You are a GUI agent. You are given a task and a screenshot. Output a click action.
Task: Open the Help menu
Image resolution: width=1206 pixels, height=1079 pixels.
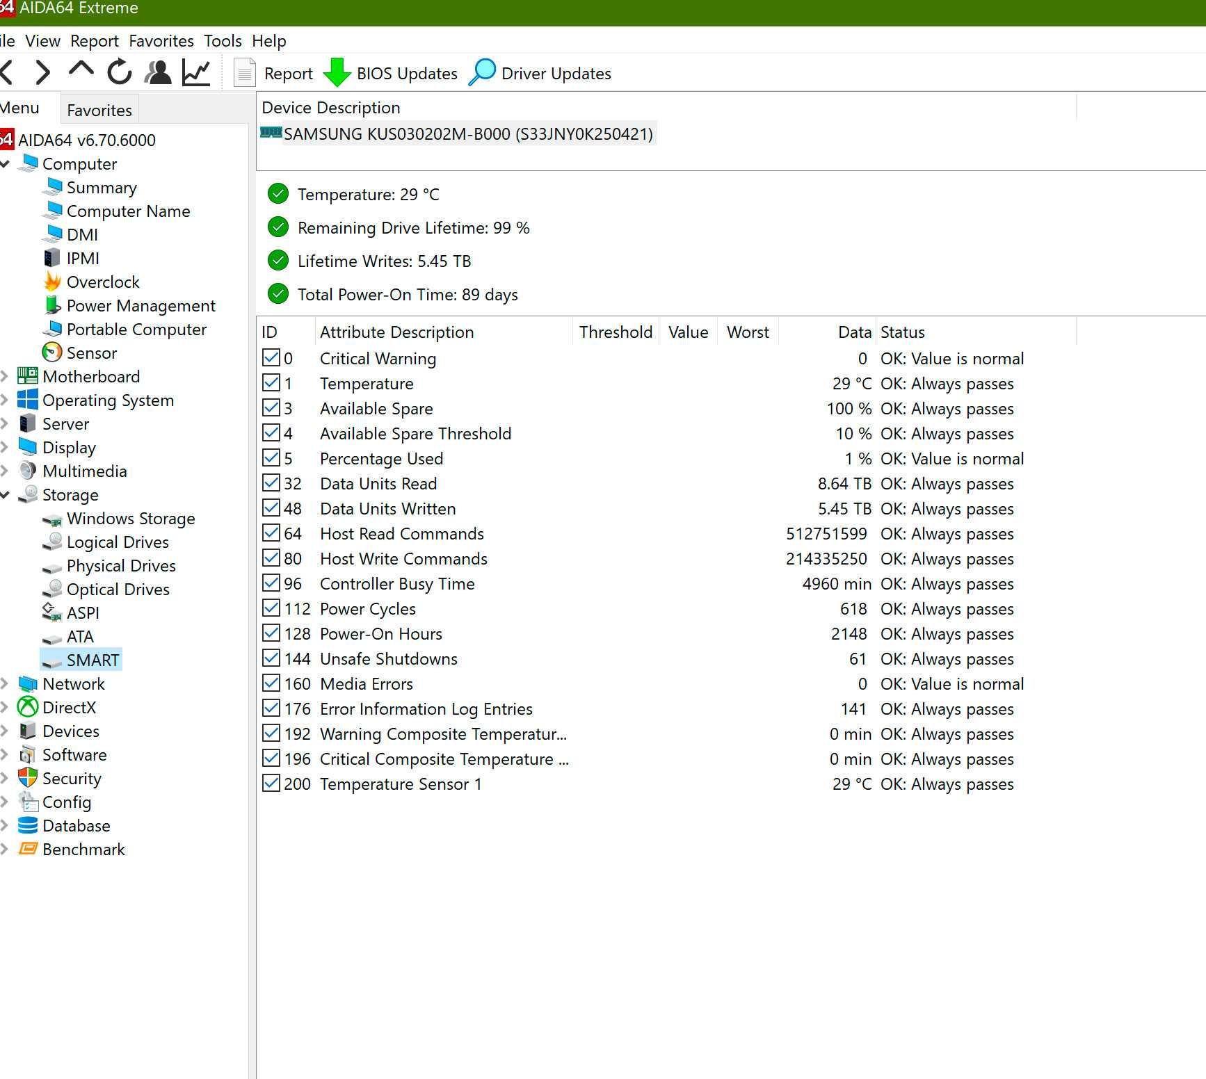pos(269,41)
